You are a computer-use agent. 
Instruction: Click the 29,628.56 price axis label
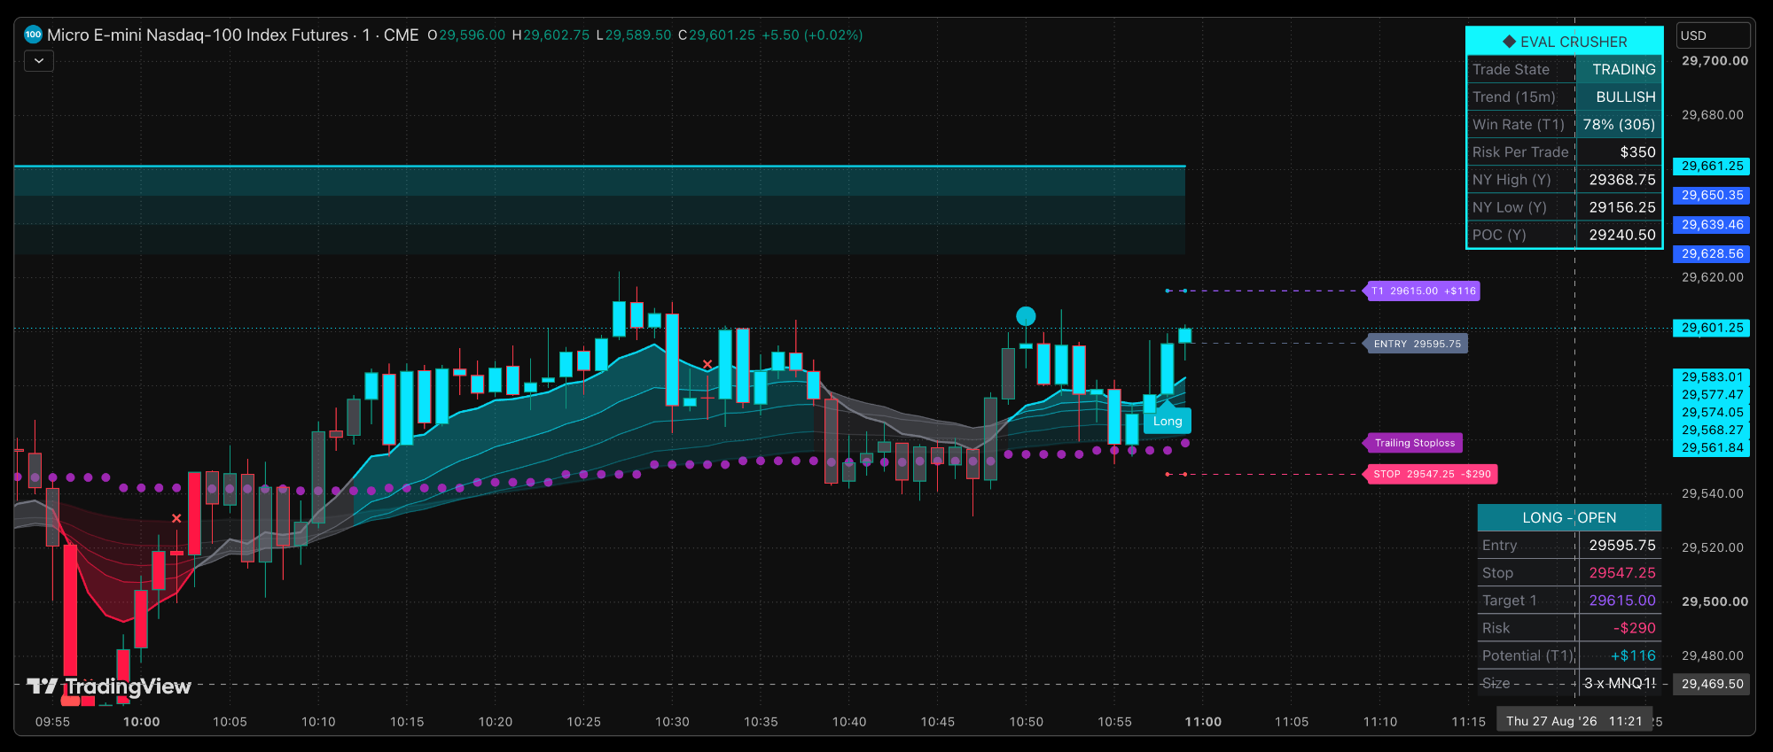[x=1711, y=253]
